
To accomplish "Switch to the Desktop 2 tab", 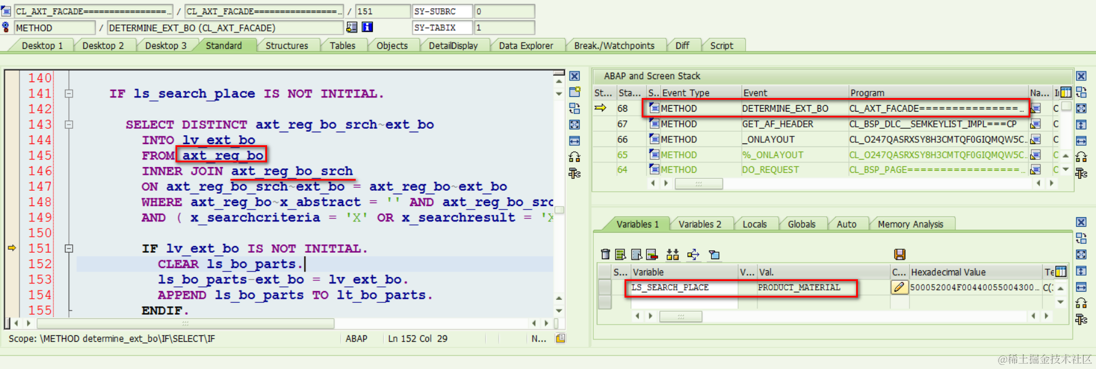I will 103,45.
